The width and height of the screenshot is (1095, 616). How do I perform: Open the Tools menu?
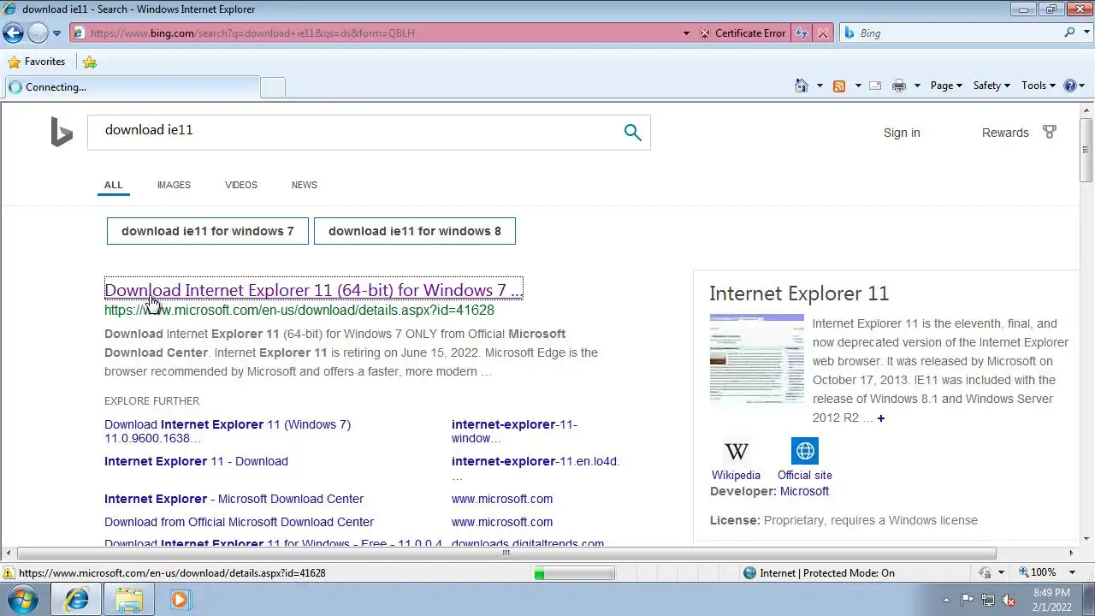point(1039,86)
